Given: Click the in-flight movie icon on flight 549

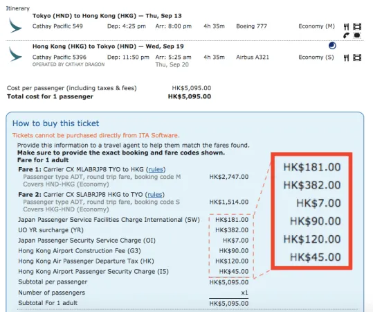Looking at the screenshot, I should click(x=357, y=26).
